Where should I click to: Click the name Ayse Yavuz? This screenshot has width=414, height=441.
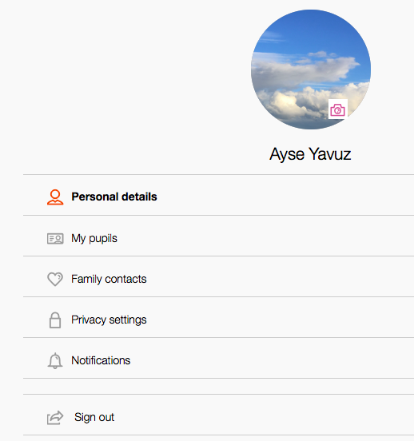coord(310,154)
